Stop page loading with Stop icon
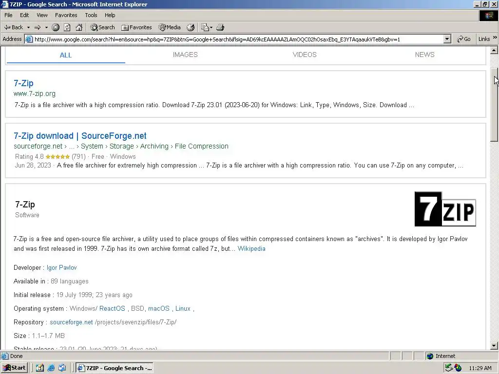The height and width of the screenshot is (374, 499). click(x=56, y=27)
